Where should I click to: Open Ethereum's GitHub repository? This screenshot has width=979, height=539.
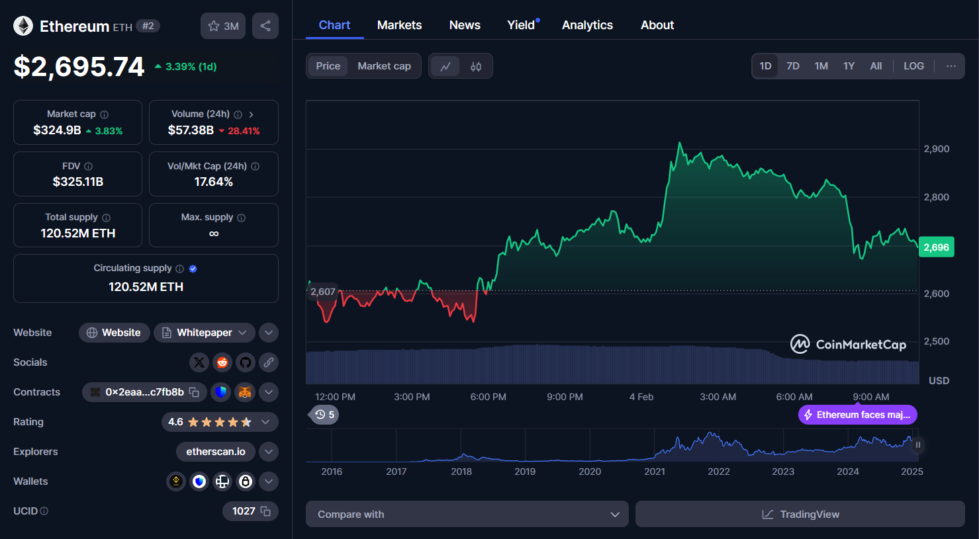click(x=245, y=362)
